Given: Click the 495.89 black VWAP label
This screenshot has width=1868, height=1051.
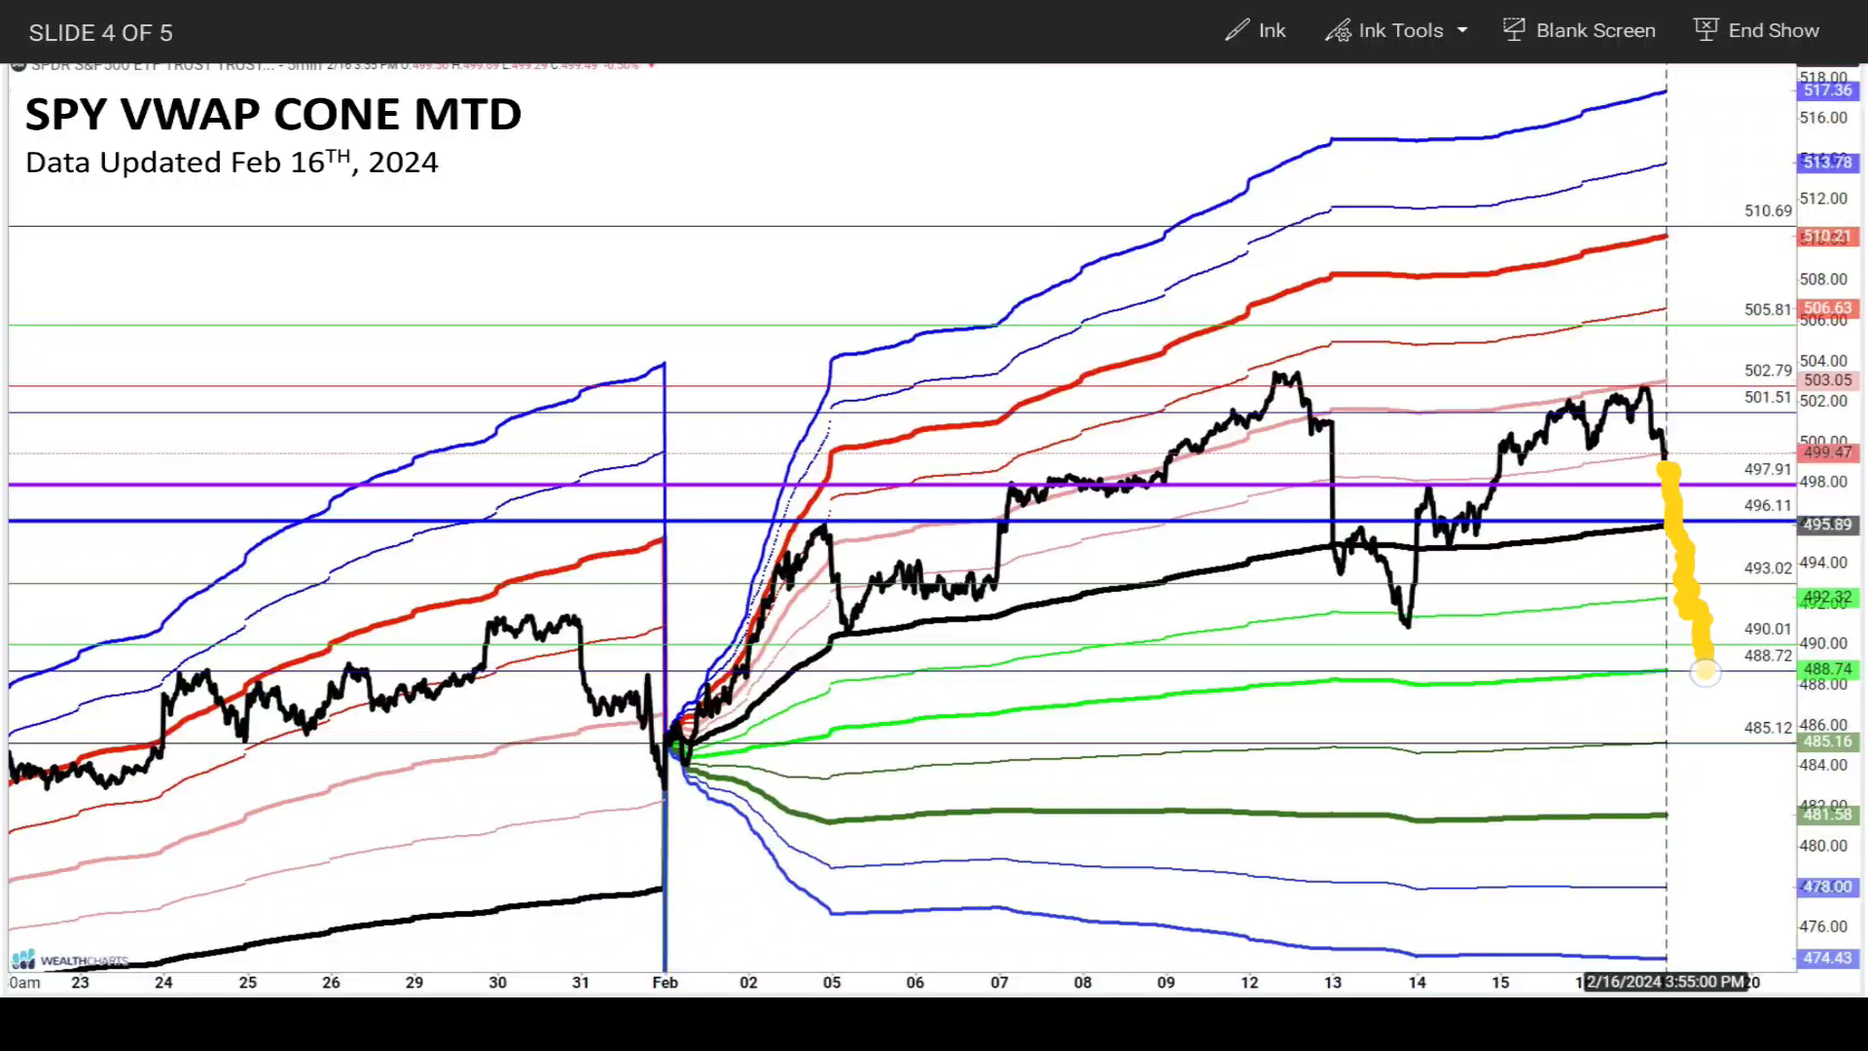Looking at the screenshot, I should click(x=1827, y=525).
